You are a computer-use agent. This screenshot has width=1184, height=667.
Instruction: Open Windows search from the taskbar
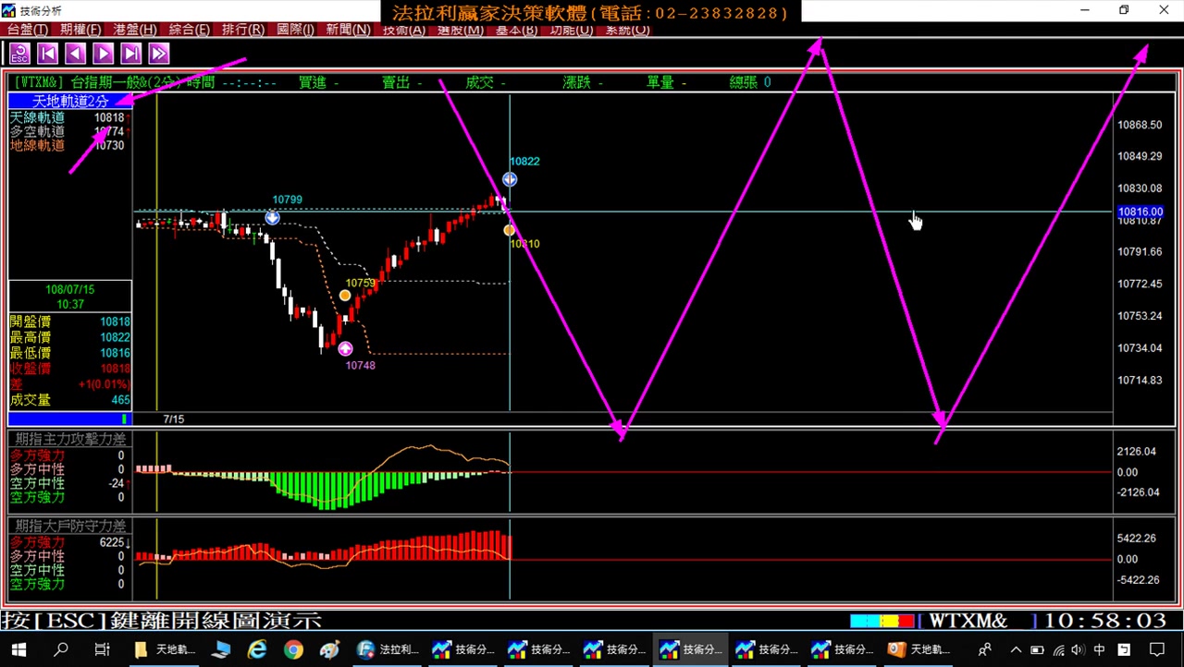coord(61,650)
